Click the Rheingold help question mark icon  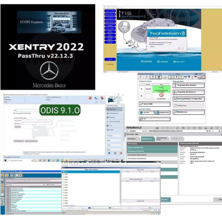click(217, 128)
